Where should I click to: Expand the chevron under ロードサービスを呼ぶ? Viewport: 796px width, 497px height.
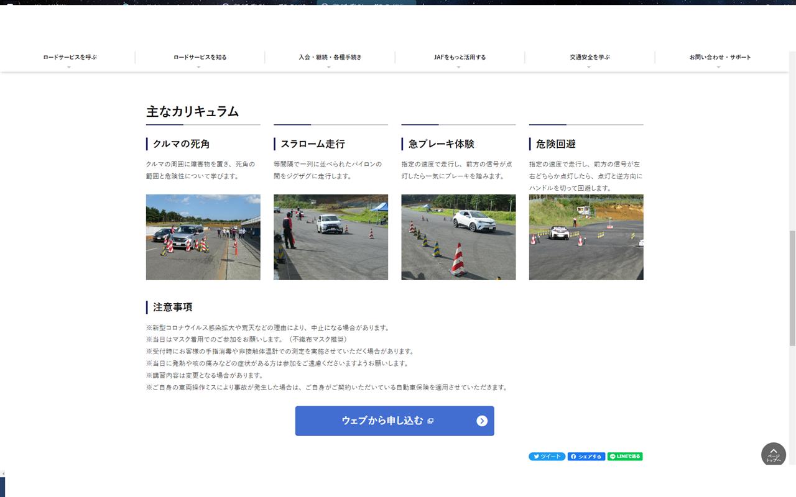68,67
